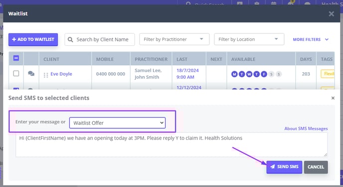Image resolution: width=343 pixels, height=187 pixels.
Task: Click the Monday availability circle
Action: 234,74
